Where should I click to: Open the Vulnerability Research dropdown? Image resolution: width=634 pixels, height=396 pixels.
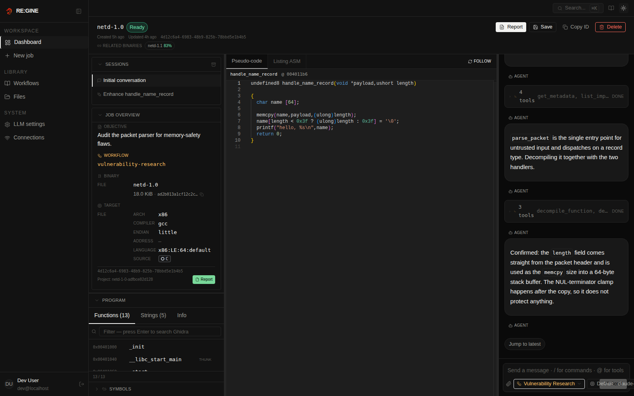click(x=549, y=384)
